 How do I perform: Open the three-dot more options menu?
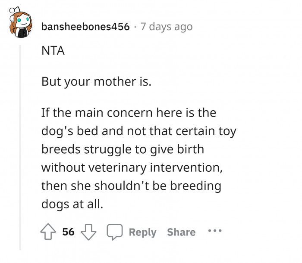[x=214, y=231]
